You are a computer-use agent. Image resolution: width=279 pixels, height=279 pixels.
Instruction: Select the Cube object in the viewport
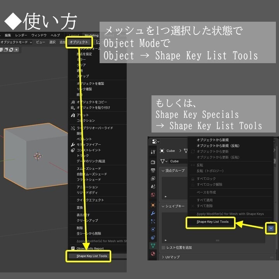coord(36,156)
